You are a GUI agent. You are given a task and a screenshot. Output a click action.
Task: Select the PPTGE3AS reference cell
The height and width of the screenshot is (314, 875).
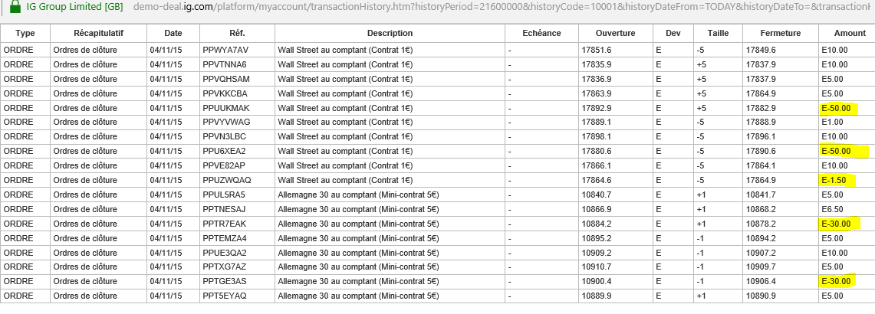pos(225,281)
